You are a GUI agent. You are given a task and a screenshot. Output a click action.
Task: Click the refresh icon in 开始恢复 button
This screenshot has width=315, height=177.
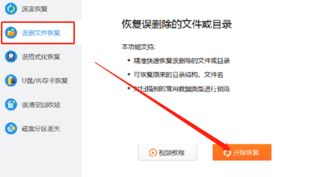tap(227, 153)
